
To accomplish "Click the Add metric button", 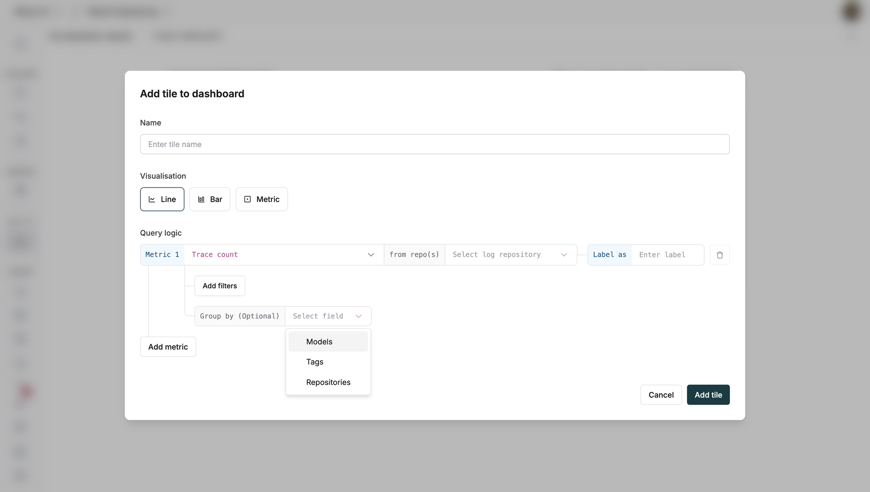I will click(x=168, y=347).
